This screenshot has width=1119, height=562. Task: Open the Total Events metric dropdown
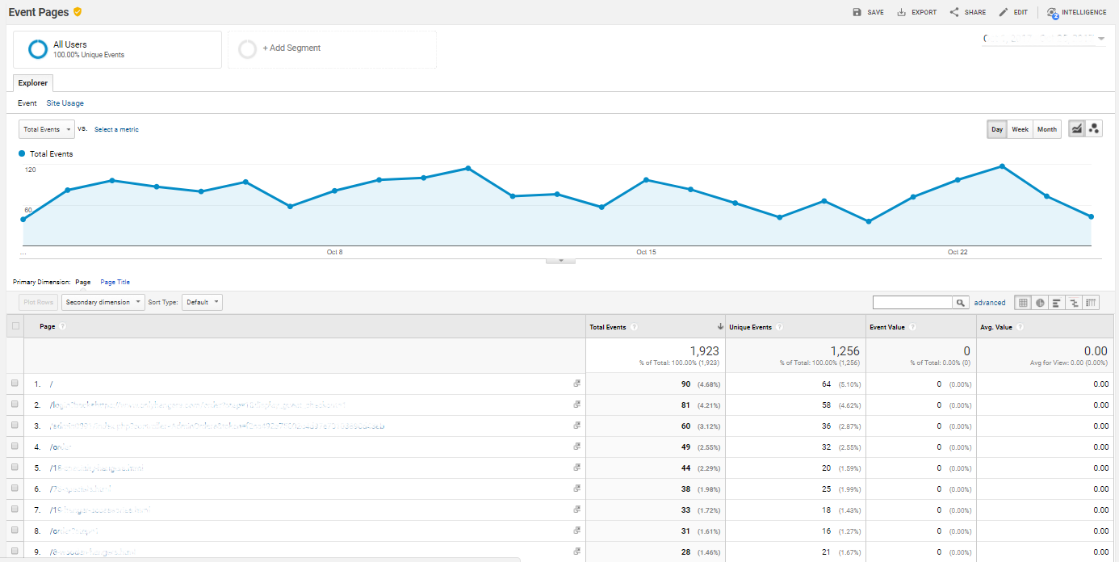pos(47,129)
